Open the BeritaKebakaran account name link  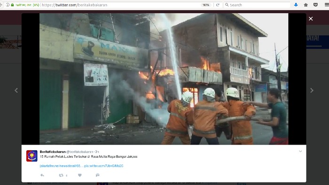point(53,152)
